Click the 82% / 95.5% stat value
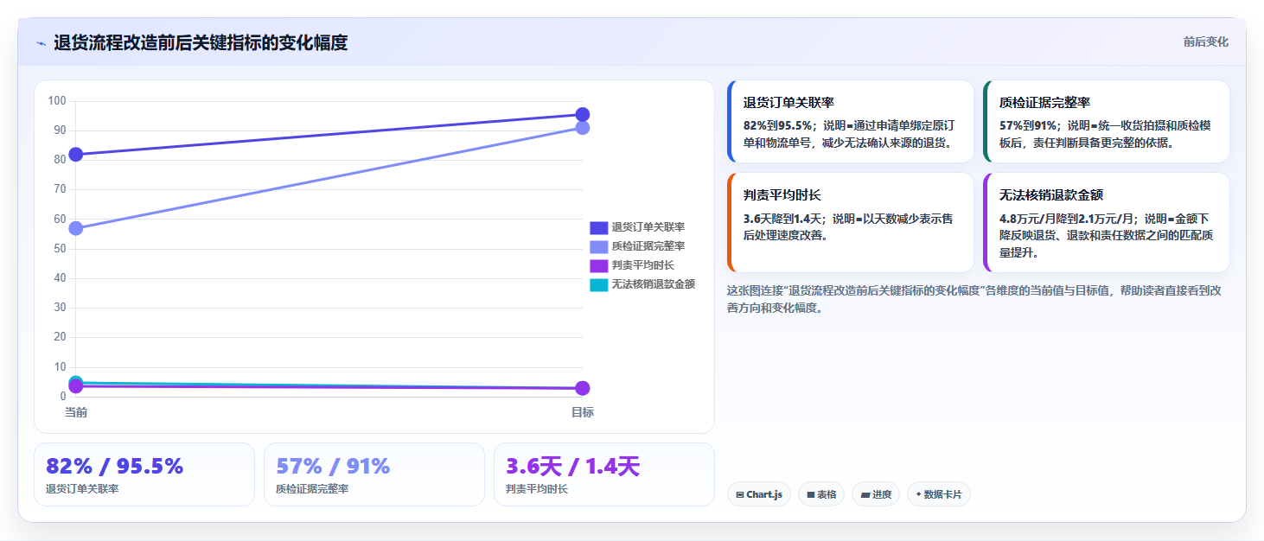Viewport: 1264px width, 541px height. pos(114,467)
